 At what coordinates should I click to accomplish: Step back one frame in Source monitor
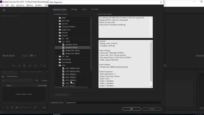coord(19,66)
